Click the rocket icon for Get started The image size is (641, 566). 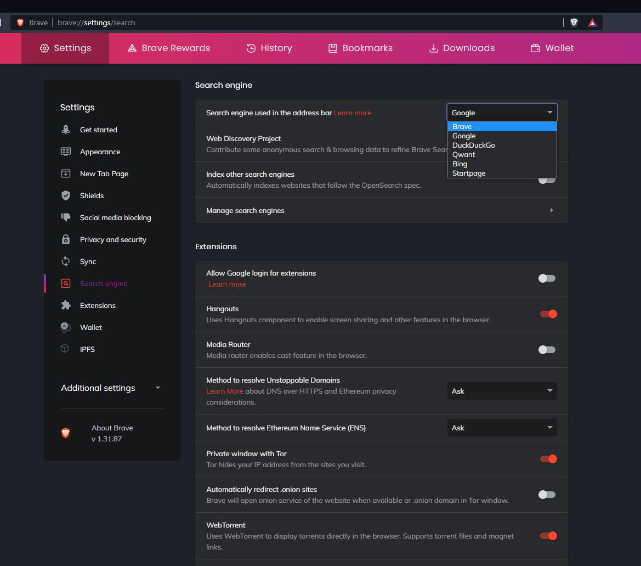65,130
